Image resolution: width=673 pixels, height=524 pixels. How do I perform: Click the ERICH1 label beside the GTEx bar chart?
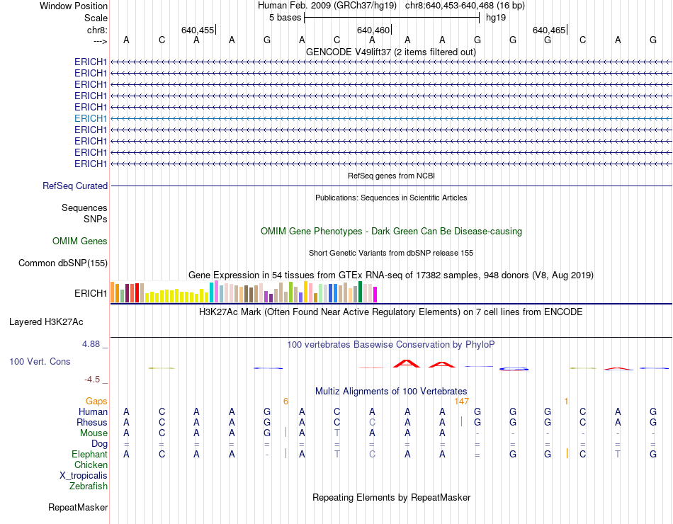[91, 294]
